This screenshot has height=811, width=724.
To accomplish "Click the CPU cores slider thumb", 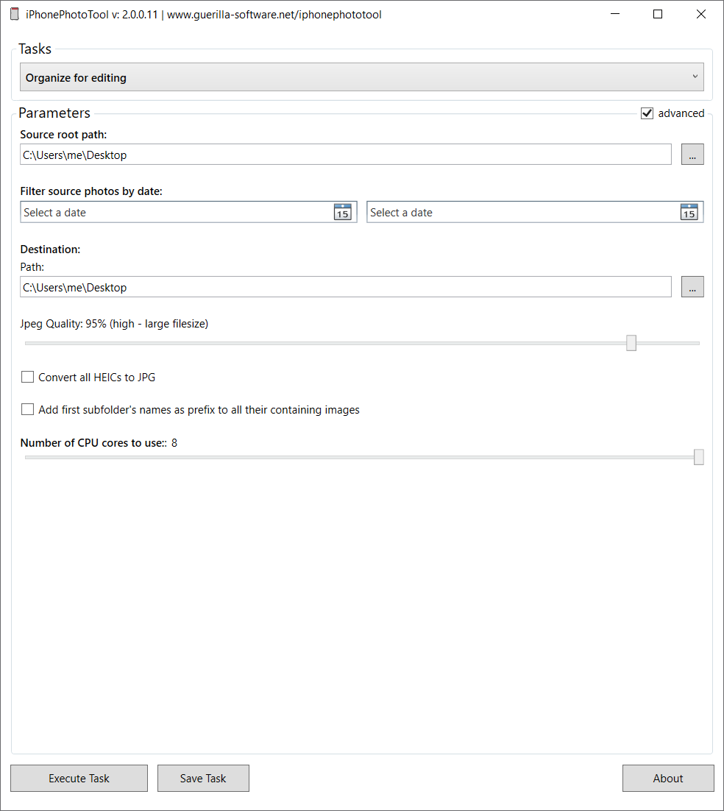I will pyautogui.click(x=699, y=457).
